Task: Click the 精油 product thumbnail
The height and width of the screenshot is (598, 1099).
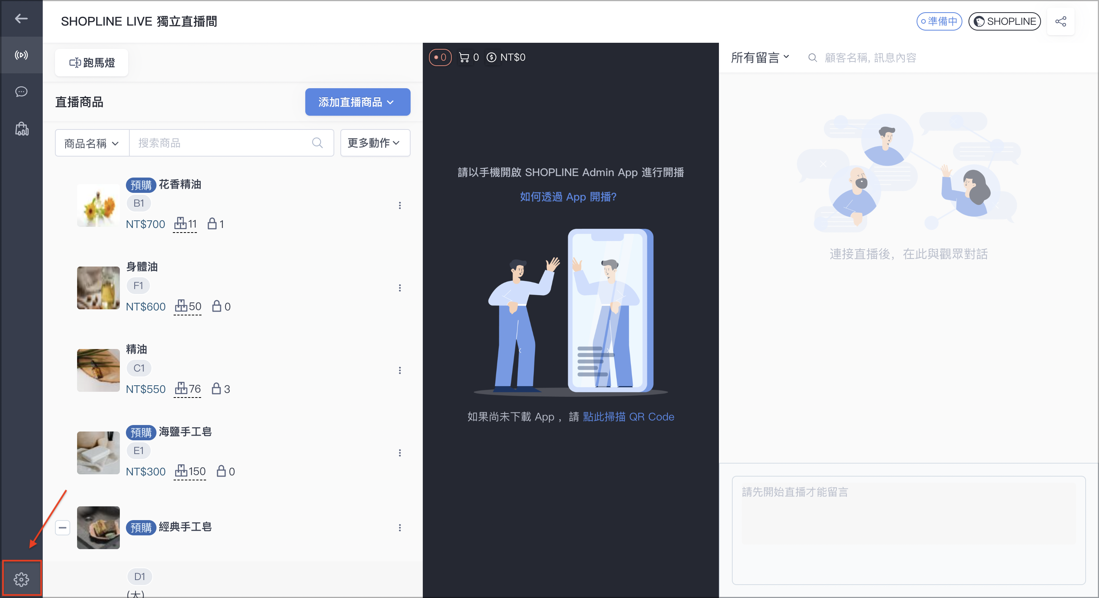Action: click(98, 370)
